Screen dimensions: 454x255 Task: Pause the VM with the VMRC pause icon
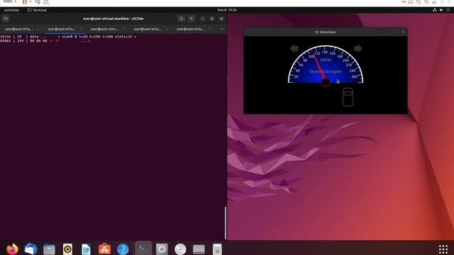(25, 2)
